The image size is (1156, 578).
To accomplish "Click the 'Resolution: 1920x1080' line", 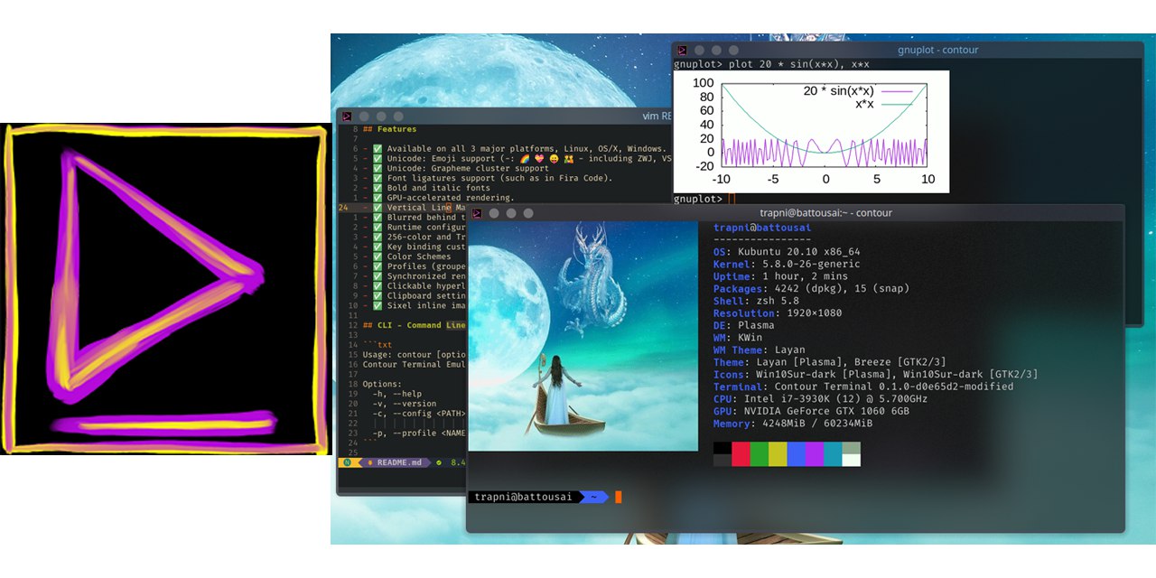I will pyautogui.click(x=778, y=312).
